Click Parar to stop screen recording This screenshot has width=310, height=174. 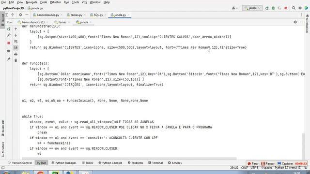click(x=253, y=163)
